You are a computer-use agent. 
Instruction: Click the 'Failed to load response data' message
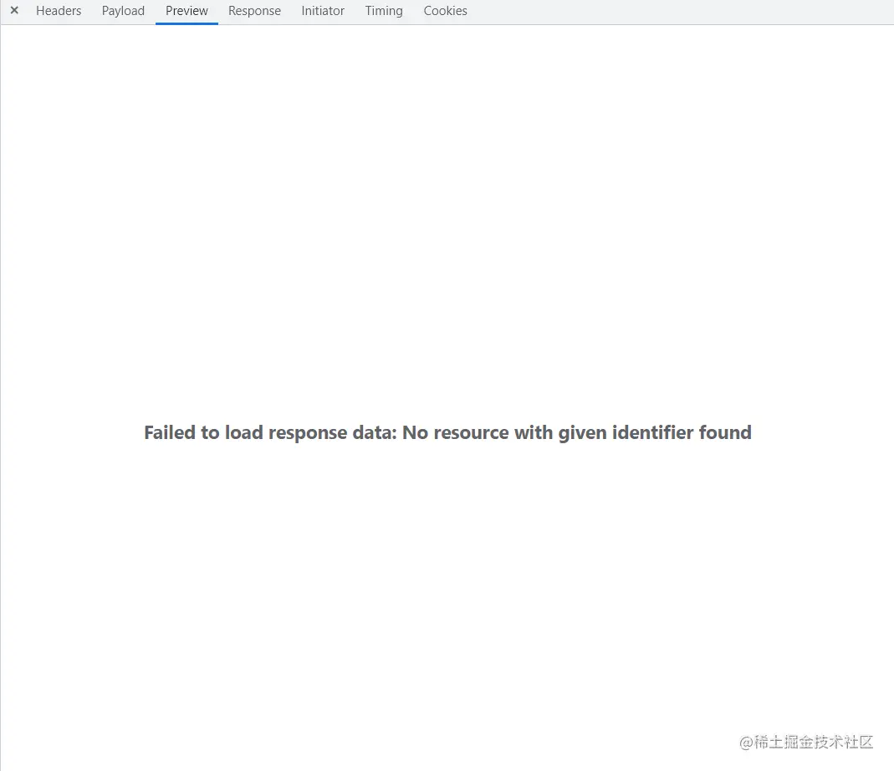click(447, 433)
